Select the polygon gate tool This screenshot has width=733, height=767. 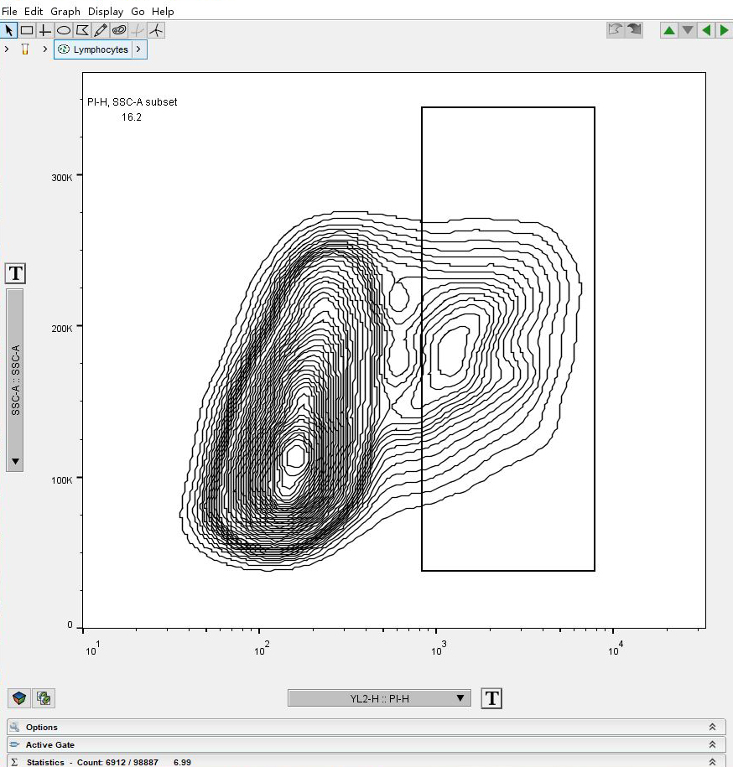(x=82, y=30)
